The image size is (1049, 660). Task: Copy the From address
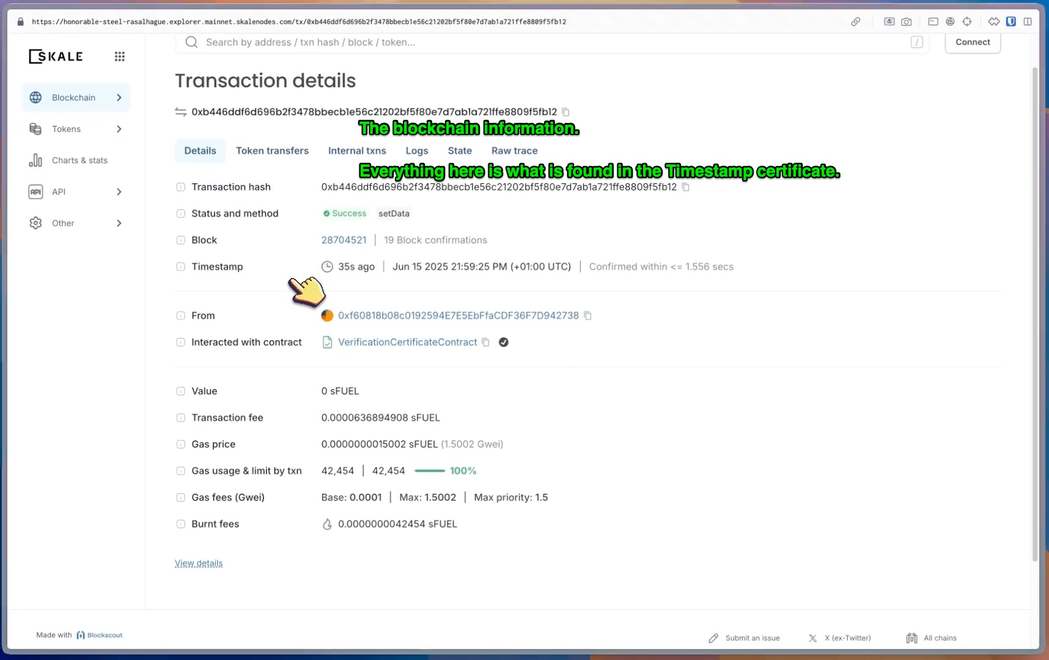tap(587, 316)
